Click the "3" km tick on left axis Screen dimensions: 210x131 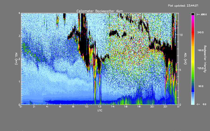tap(19, 36)
